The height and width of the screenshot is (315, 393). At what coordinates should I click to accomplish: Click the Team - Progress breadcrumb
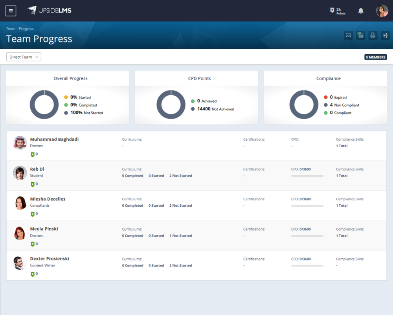[20, 28]
